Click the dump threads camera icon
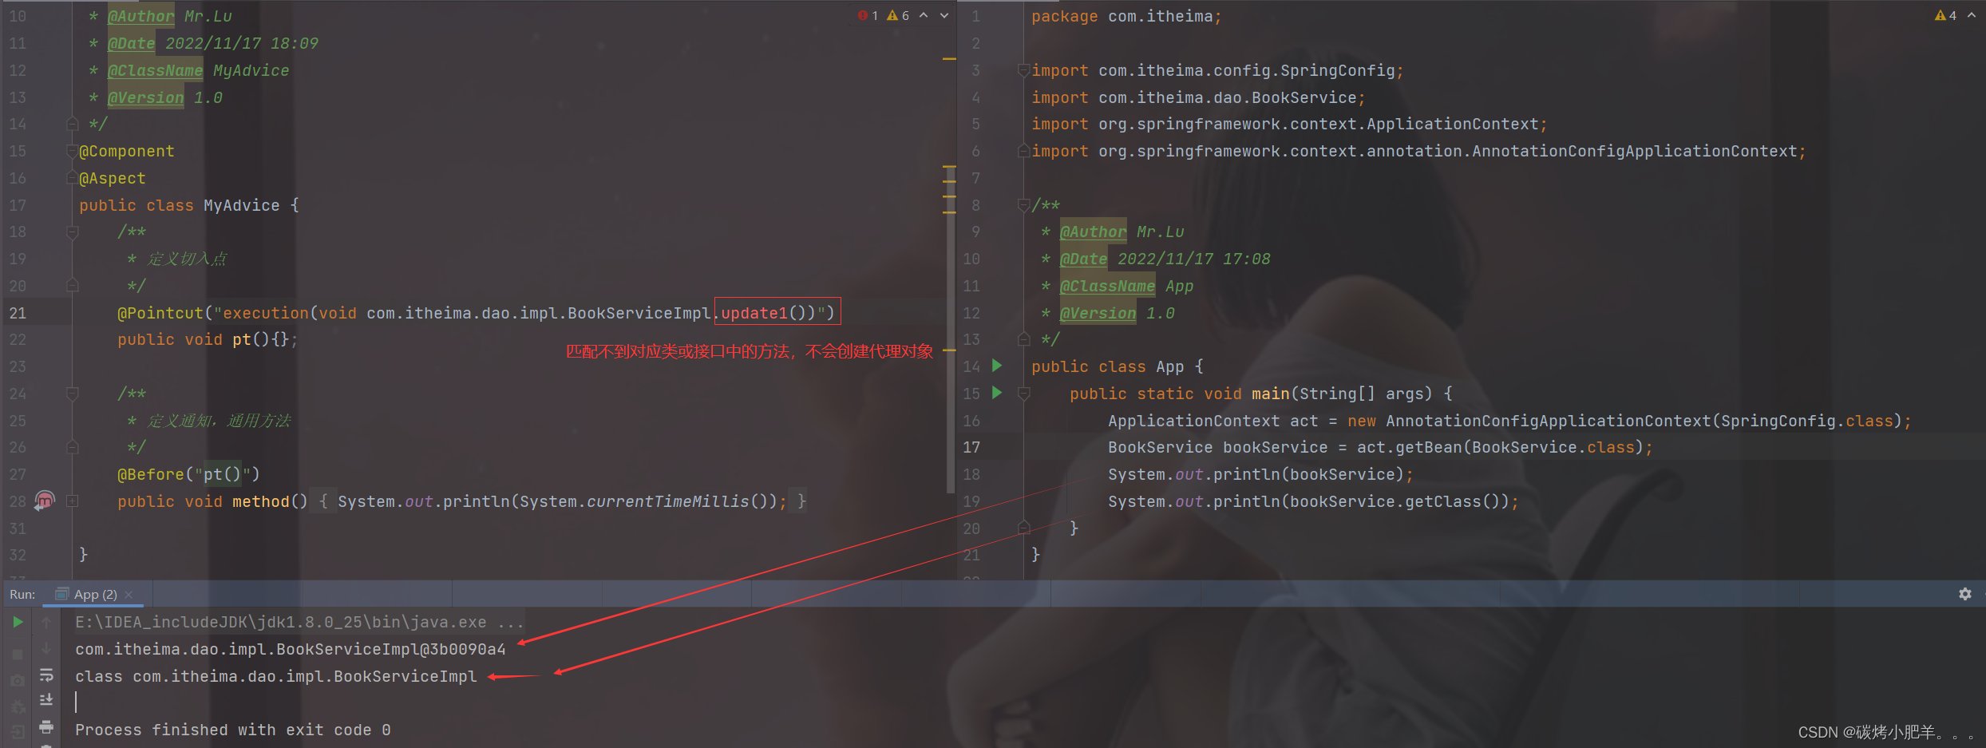The width and height of the screenshot is (1986, 748). tap(18, 681)
